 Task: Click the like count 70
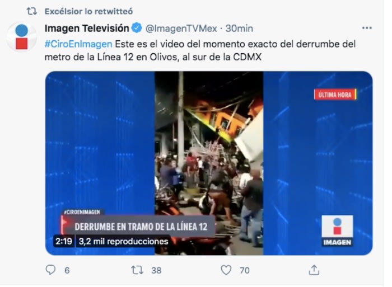coord(245,270)
